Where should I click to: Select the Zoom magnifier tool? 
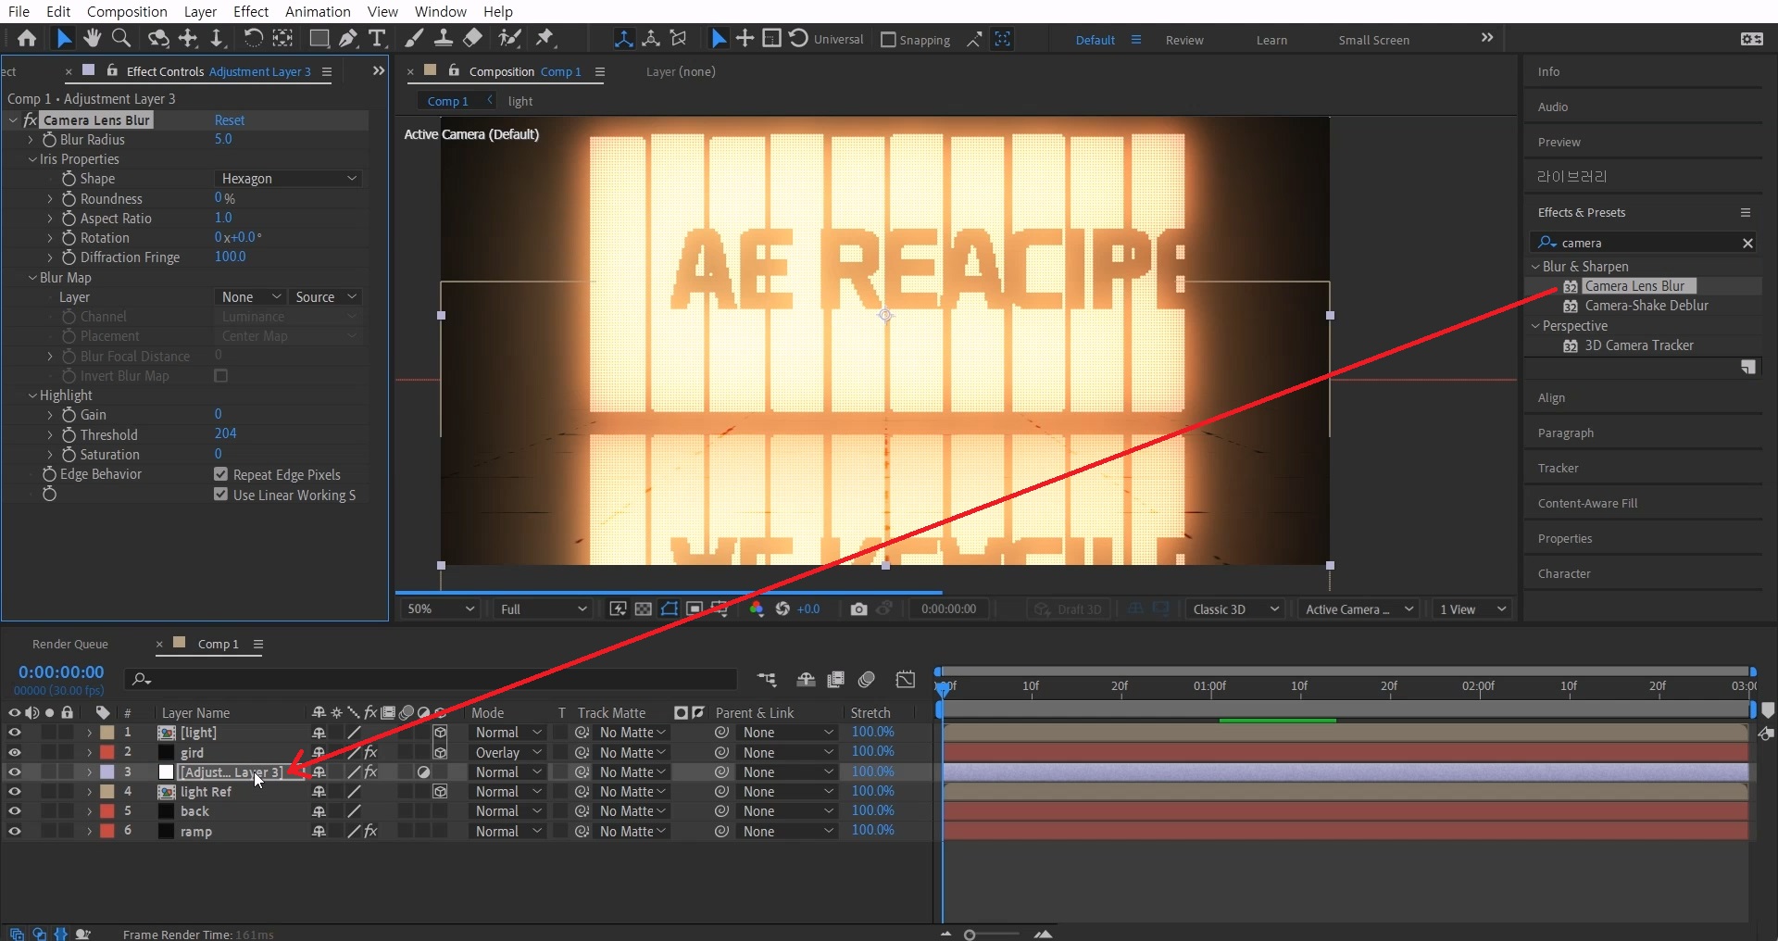[x=120, y=38]
